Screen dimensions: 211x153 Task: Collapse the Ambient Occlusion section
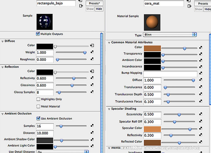(3, 114)
